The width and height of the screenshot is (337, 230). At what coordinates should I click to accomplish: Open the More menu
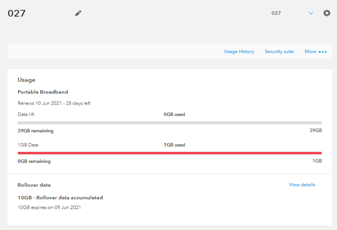click(x=310, y=51)
